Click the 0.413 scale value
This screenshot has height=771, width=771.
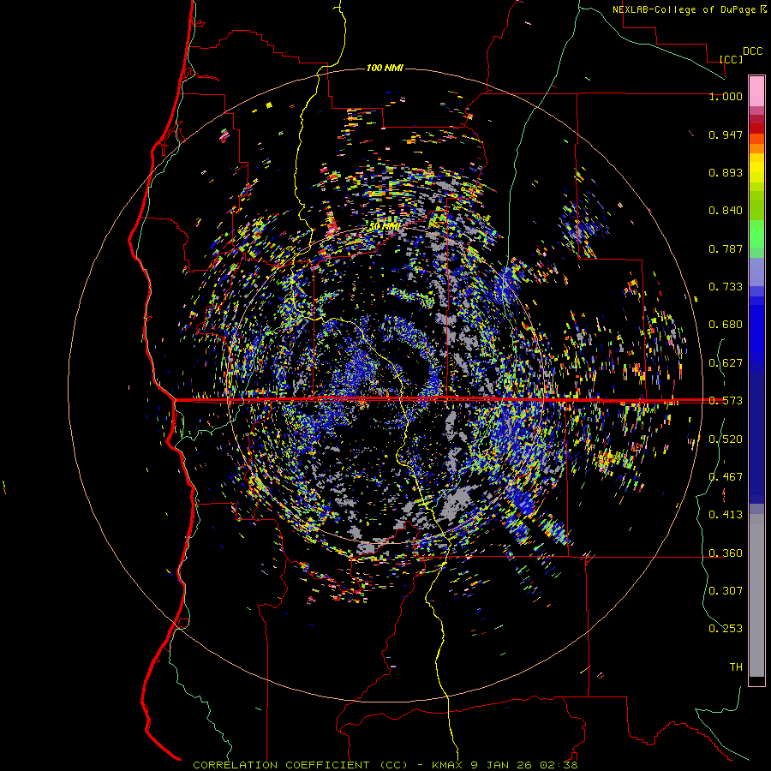click(726, 515)
